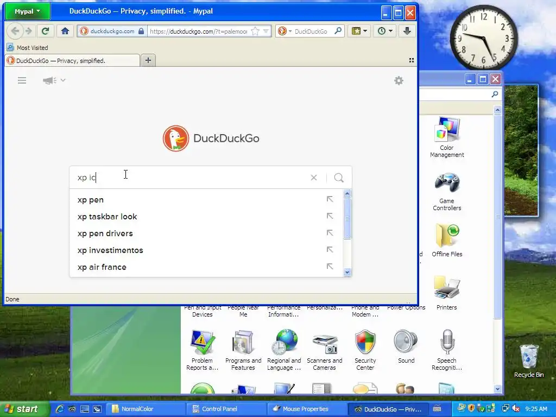The image size is (556, 417).
Task: Bookmark this page with the star icon
Action: (255, 31)
